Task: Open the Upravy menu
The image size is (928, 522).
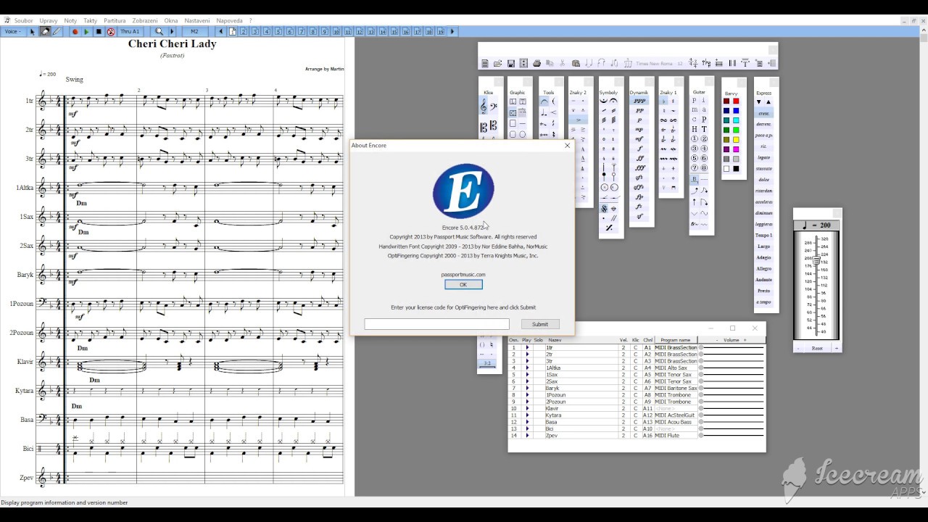Action: 49,21
